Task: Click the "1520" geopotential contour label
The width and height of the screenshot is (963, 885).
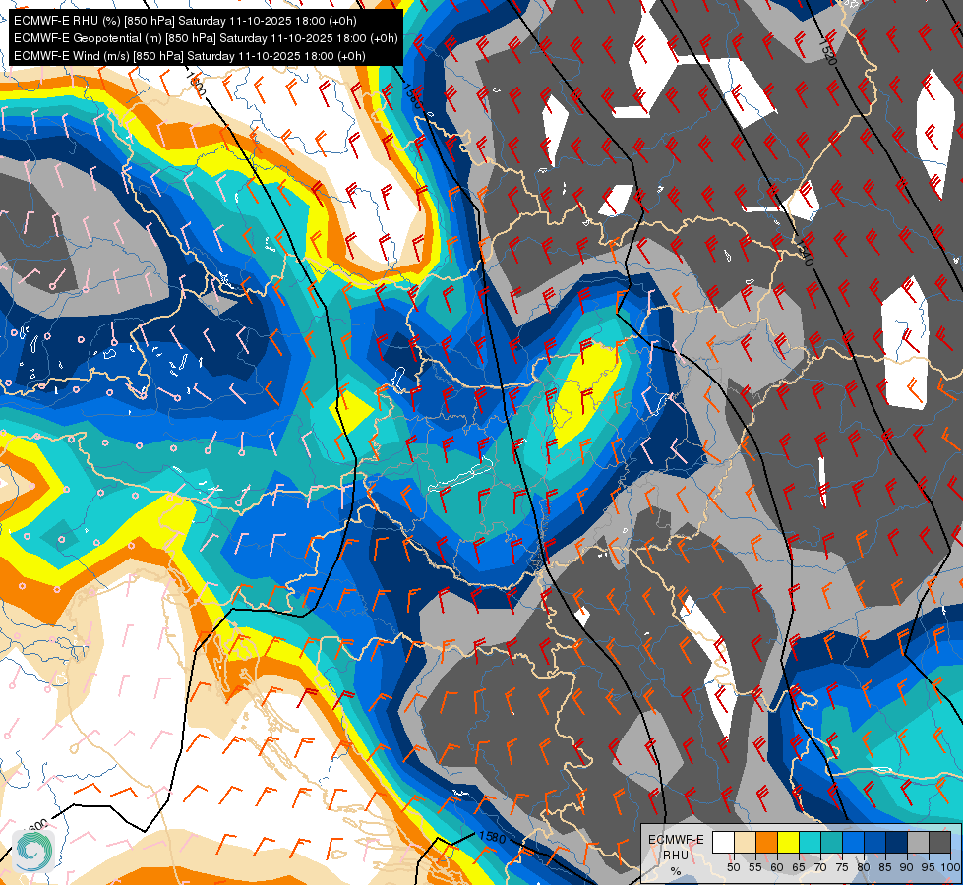Action: (x=828, y=51)
